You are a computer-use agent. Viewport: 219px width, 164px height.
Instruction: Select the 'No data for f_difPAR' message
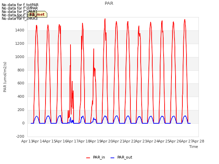click(x=20, y=8)
